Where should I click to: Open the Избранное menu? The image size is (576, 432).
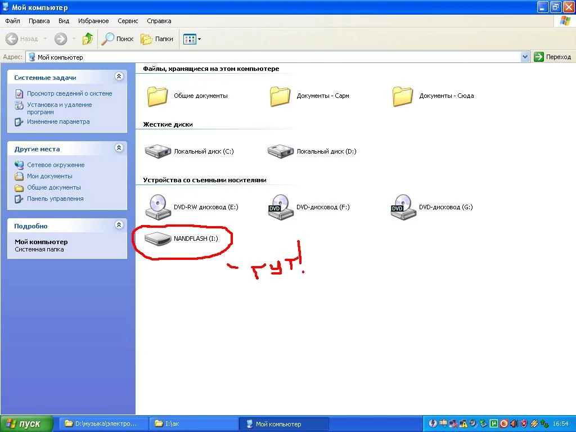[93, 21]
